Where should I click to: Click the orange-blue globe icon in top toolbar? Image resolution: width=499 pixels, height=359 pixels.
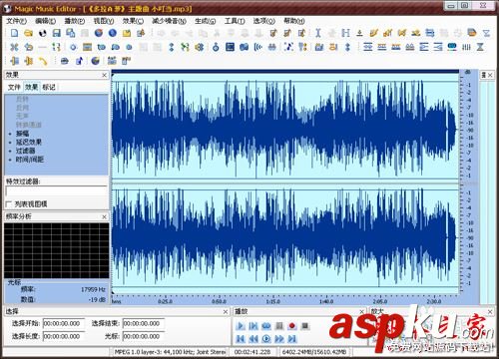click(99, 33)
